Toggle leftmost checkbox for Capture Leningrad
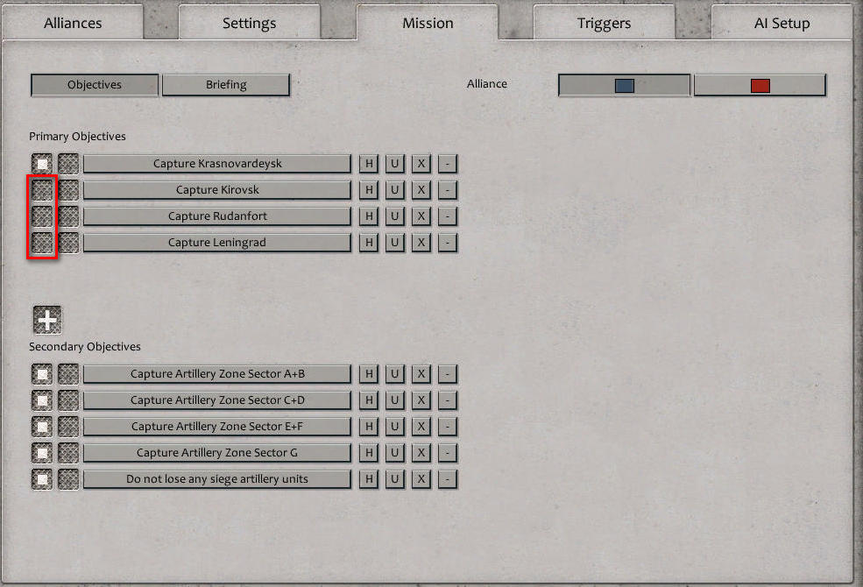Screen dimensions: 863x587 click(42, 243)
